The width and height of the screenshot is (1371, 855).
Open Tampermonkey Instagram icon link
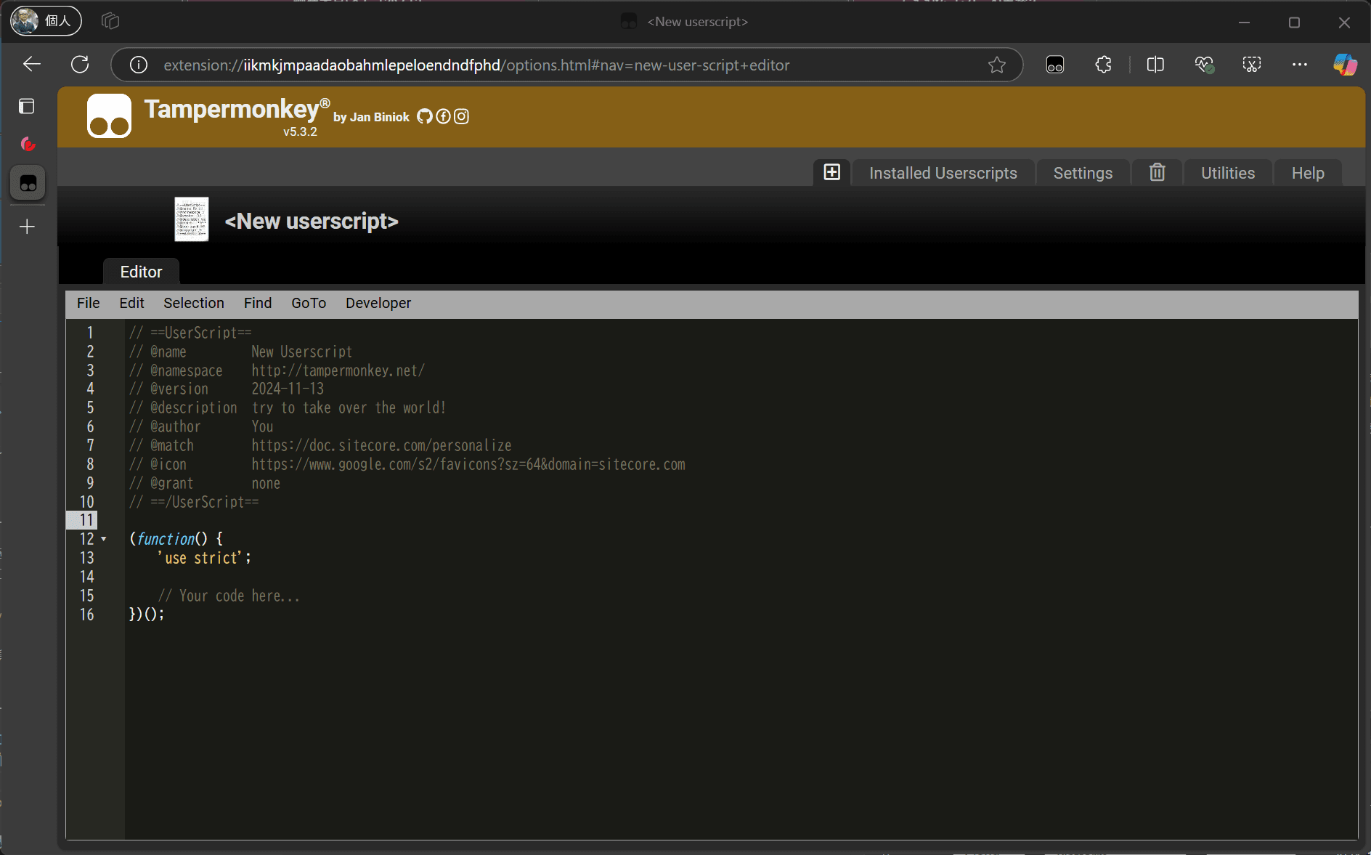tap(461, 116)
